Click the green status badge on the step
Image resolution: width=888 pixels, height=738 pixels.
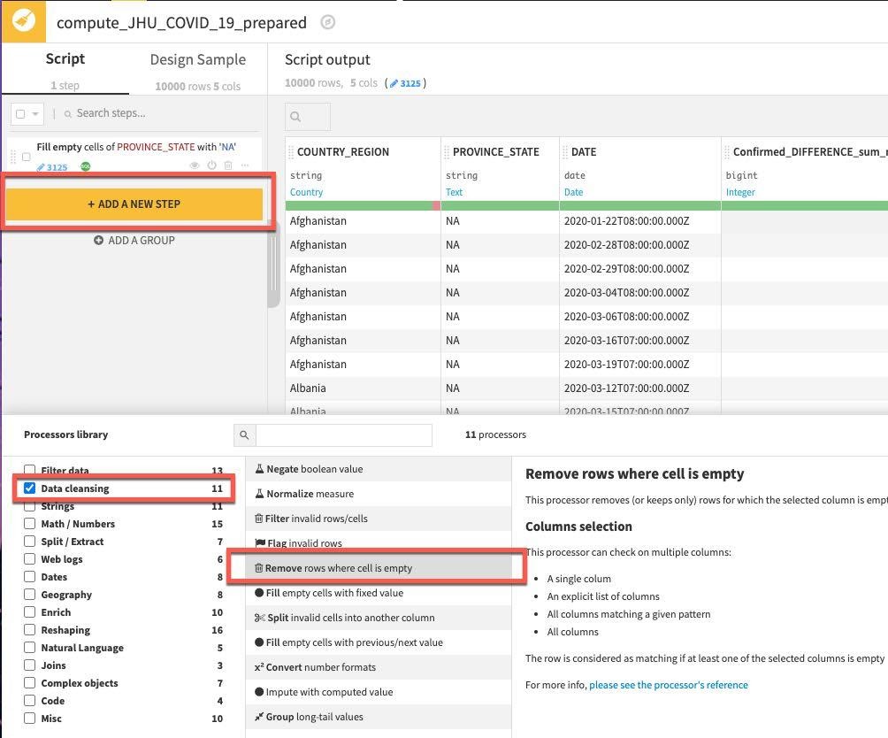[x=86, y=166]
